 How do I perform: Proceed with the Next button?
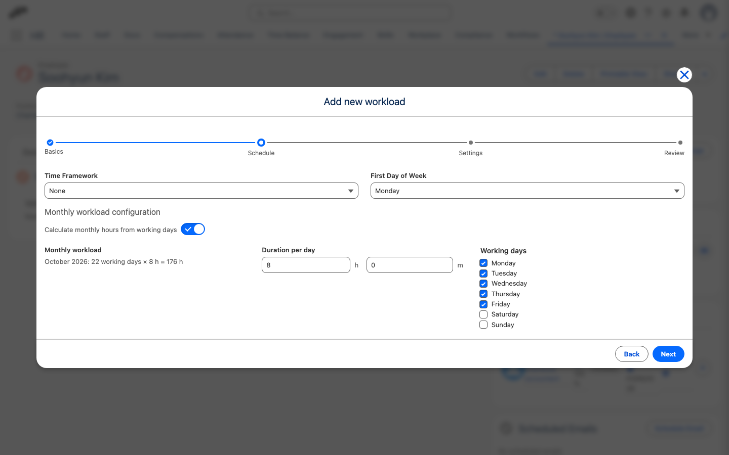click(x=668, y=354)
